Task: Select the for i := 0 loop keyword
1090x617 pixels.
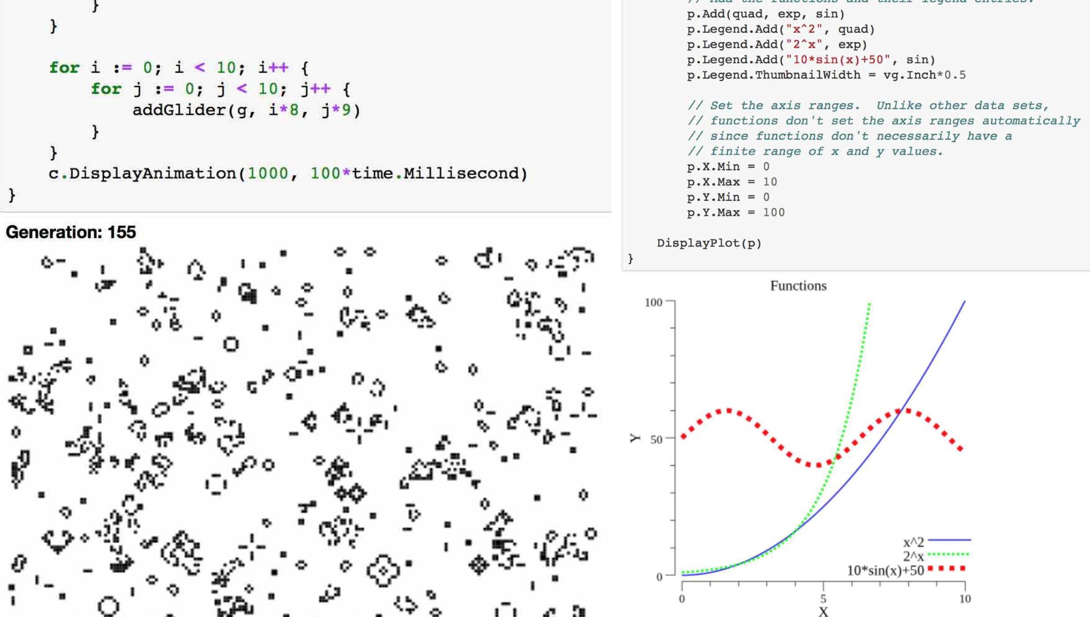Action: (63, 68)
